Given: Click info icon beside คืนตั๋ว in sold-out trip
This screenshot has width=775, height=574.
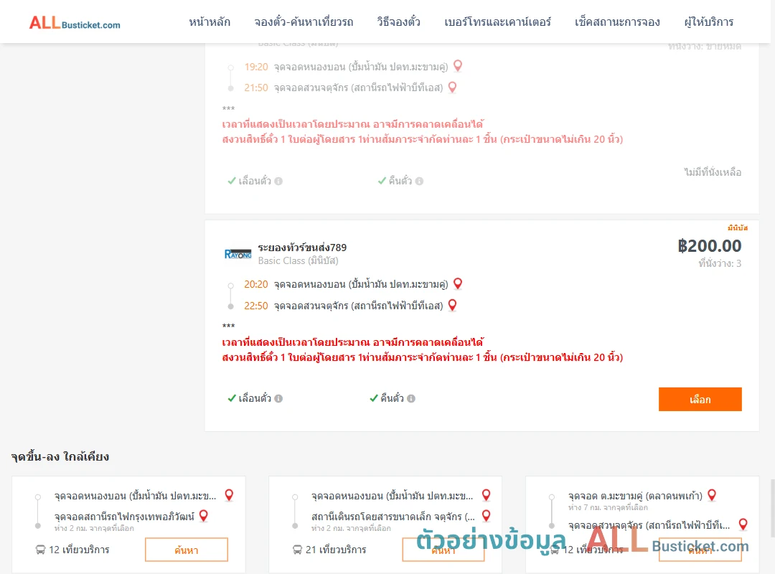Looking at the screenshot, I should 419,182.
